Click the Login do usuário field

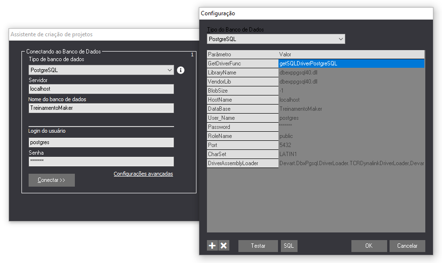(x=101, y=142)
